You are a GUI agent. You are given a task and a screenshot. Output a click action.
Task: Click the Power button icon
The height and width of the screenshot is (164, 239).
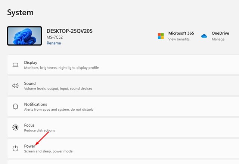[15, 148]
